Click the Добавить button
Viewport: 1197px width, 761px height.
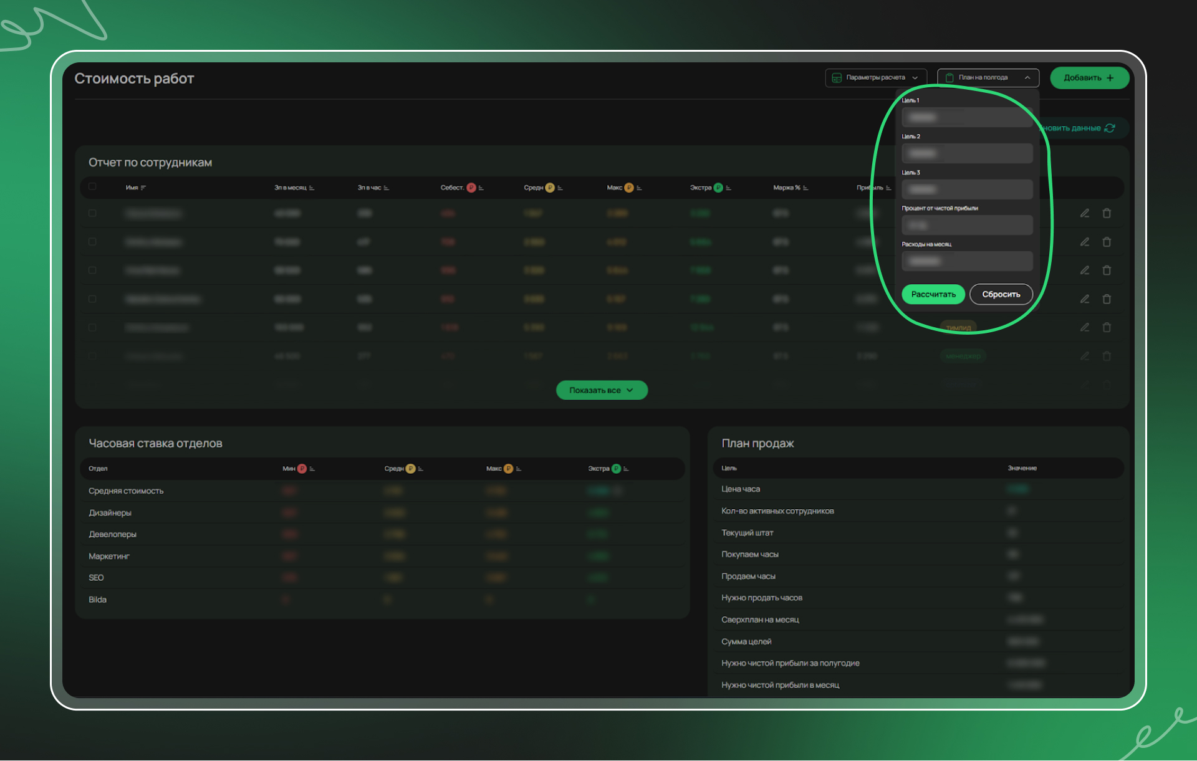(x=1089, y=78)
